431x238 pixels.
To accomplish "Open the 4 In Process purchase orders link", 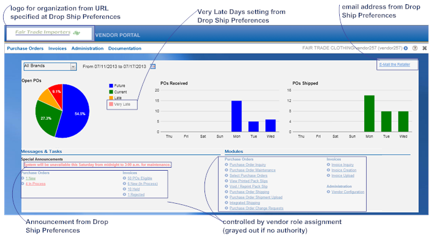I will 36,184.
